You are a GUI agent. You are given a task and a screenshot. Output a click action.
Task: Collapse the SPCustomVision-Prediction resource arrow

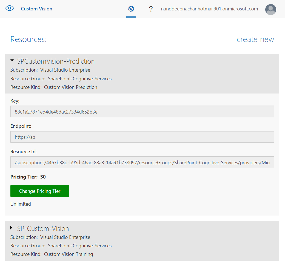tap(12, 60)
